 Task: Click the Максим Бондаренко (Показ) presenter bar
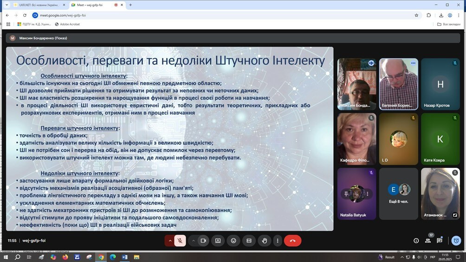(233, 38)
